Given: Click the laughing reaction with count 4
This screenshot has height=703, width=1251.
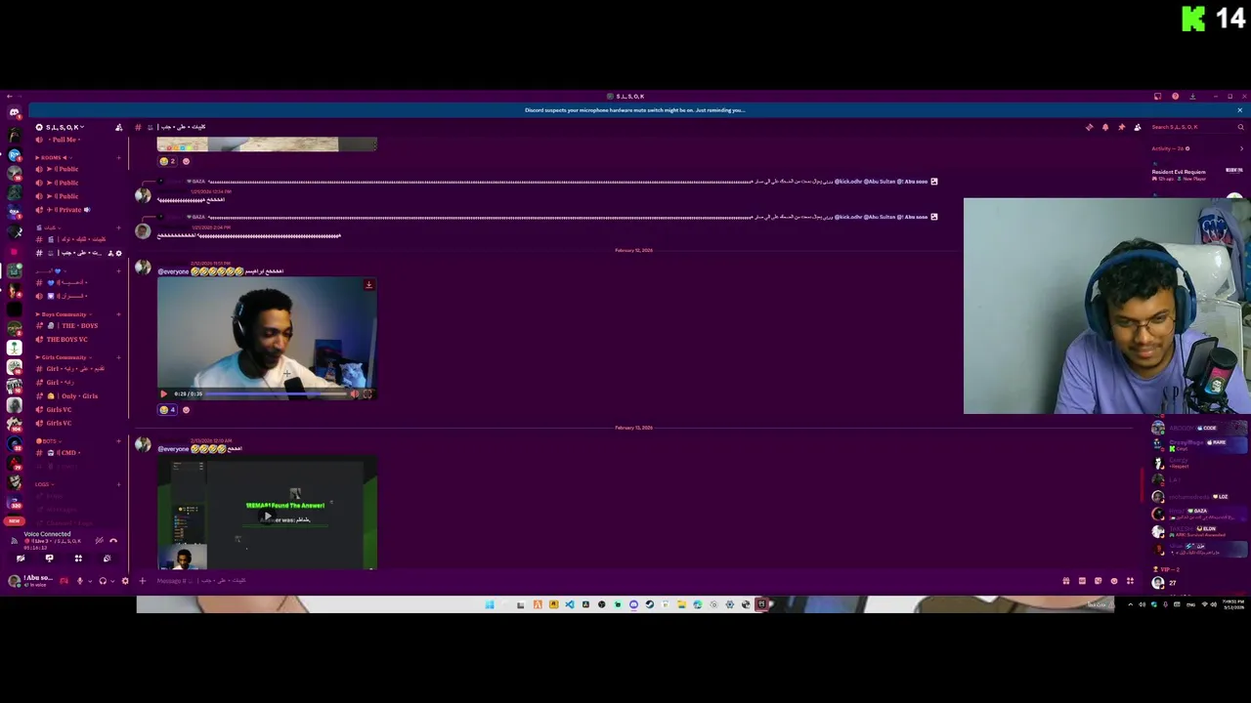Looking at the screenshot, I should coord(168,410).
